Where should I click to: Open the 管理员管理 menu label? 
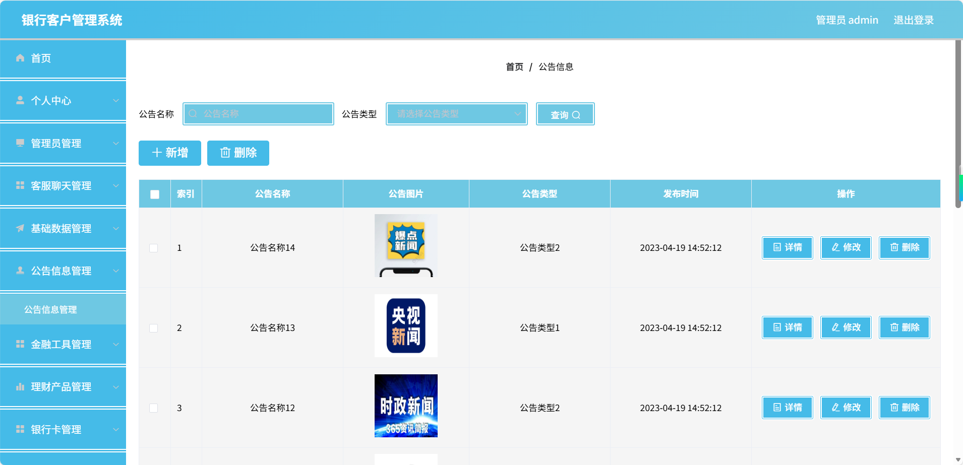tap(56, 143)
